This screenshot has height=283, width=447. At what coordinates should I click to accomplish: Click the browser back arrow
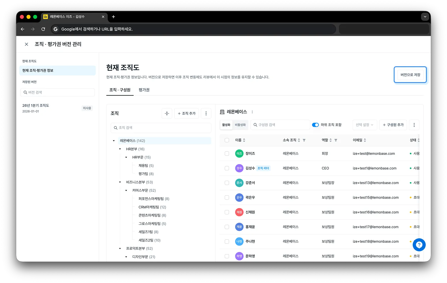22,29
